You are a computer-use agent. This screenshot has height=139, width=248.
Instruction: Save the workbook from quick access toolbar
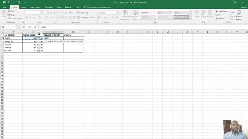(4, 2)
